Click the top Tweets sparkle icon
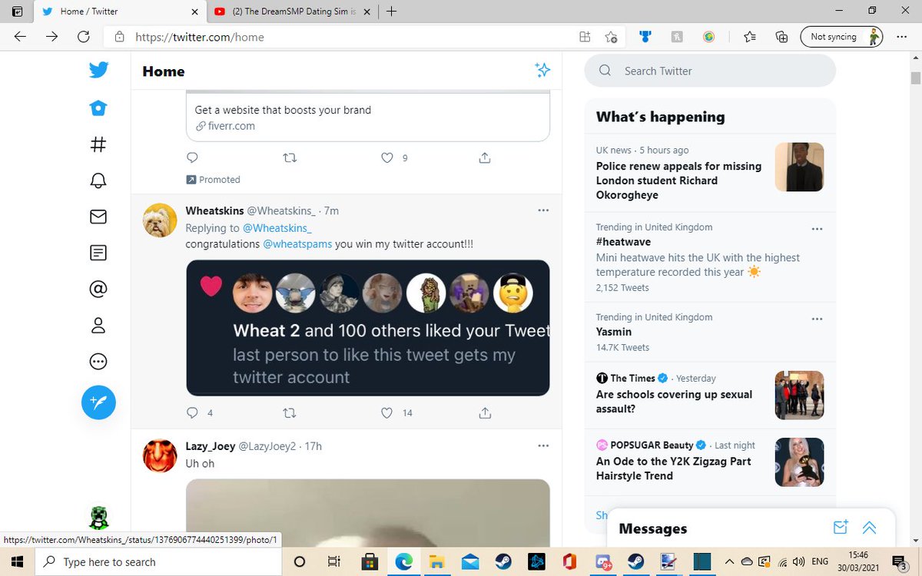 pyautogui.click(x=542, y=71)
